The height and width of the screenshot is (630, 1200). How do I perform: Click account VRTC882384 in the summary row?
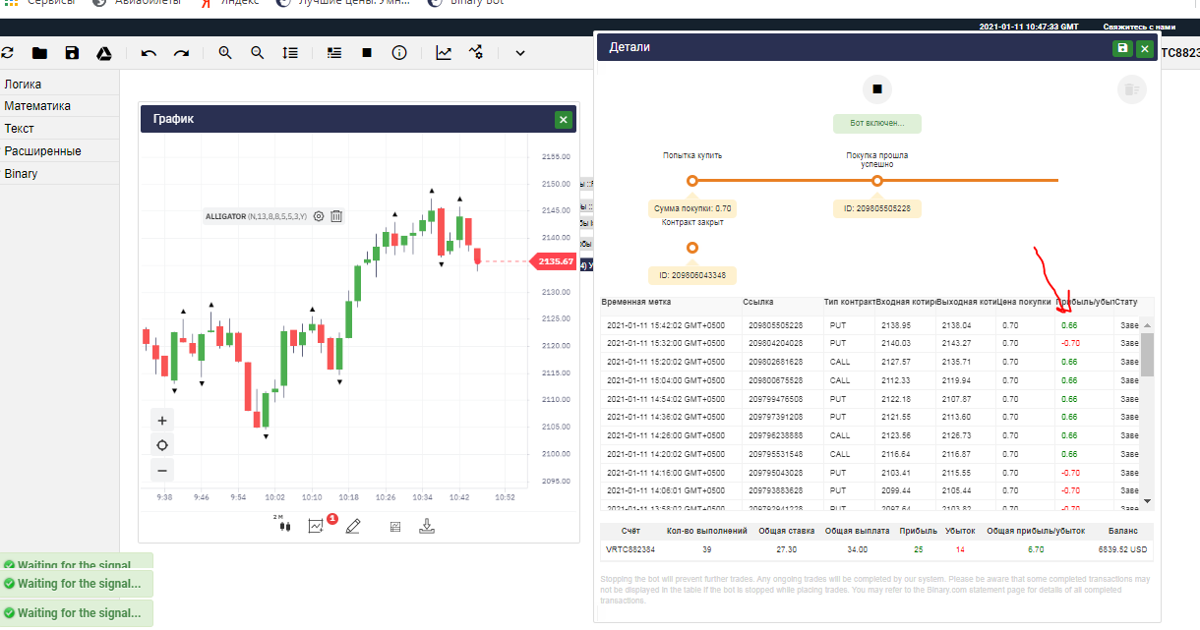(630, 549)
